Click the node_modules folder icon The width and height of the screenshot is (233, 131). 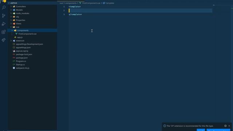point(14,13)
